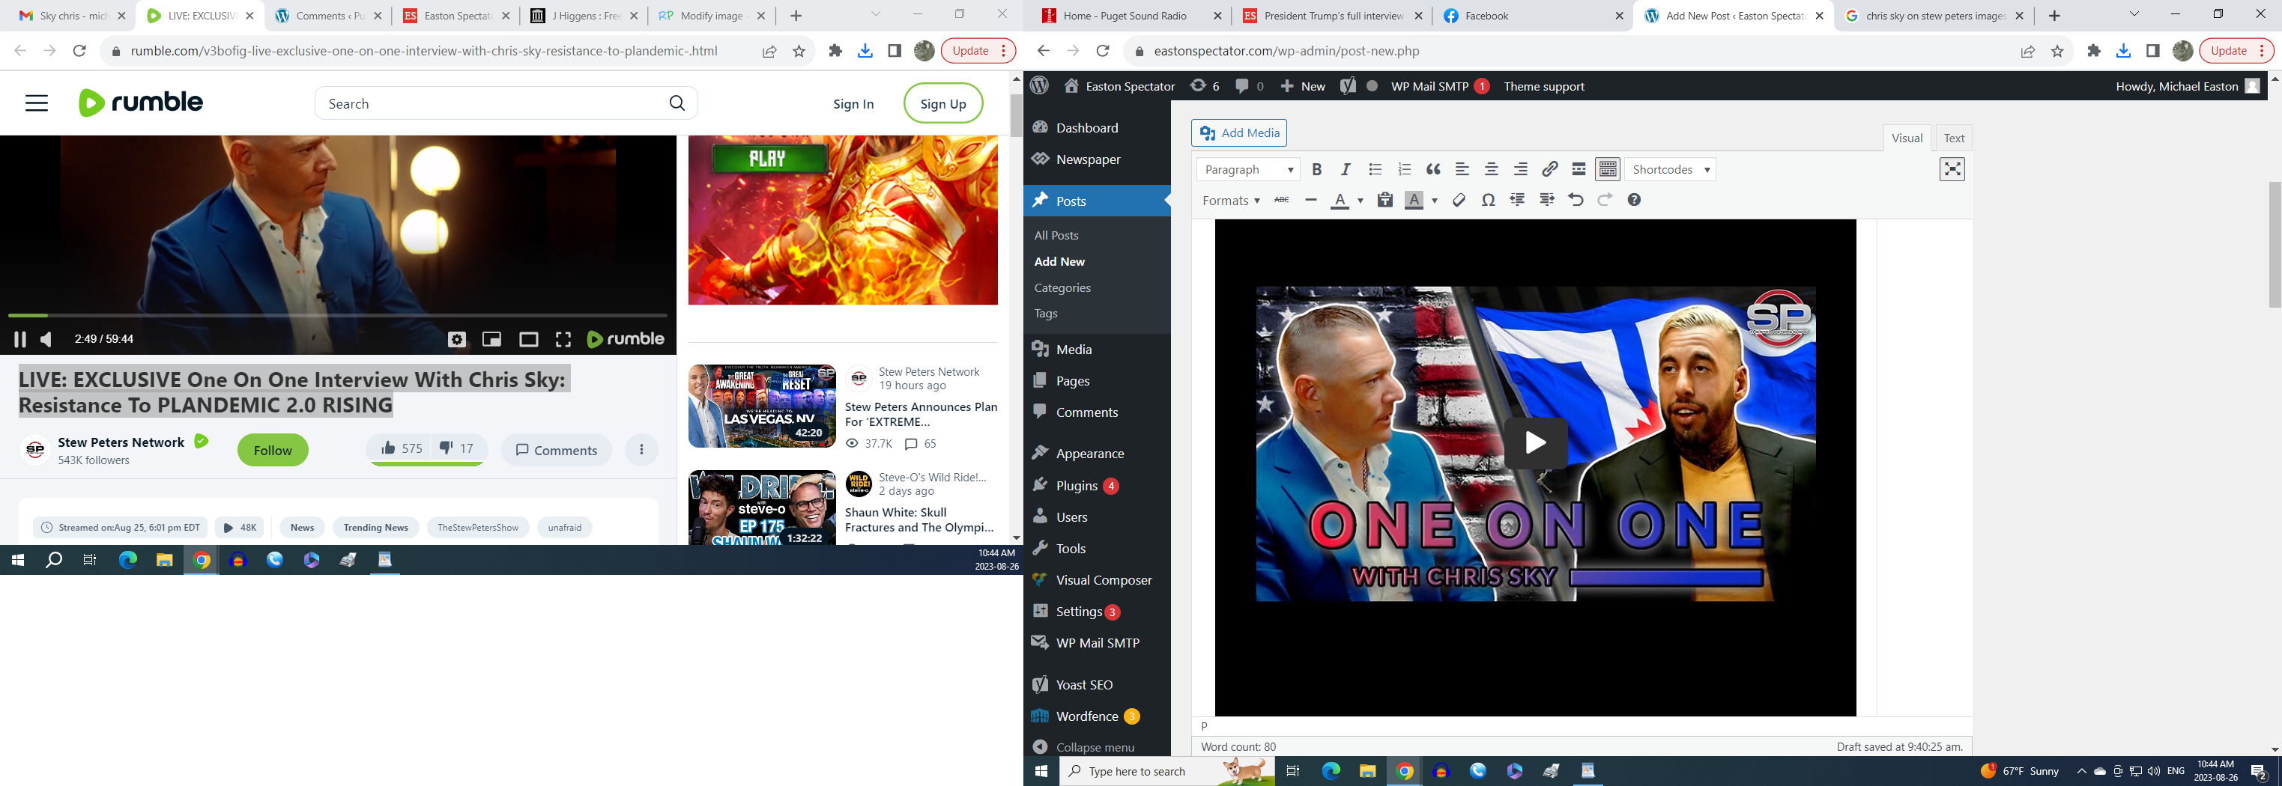The height and width of the screenshot is (786, 2282).
Task: Expand the Shortcodes dropdown
Action: [x=1670, y=170]
